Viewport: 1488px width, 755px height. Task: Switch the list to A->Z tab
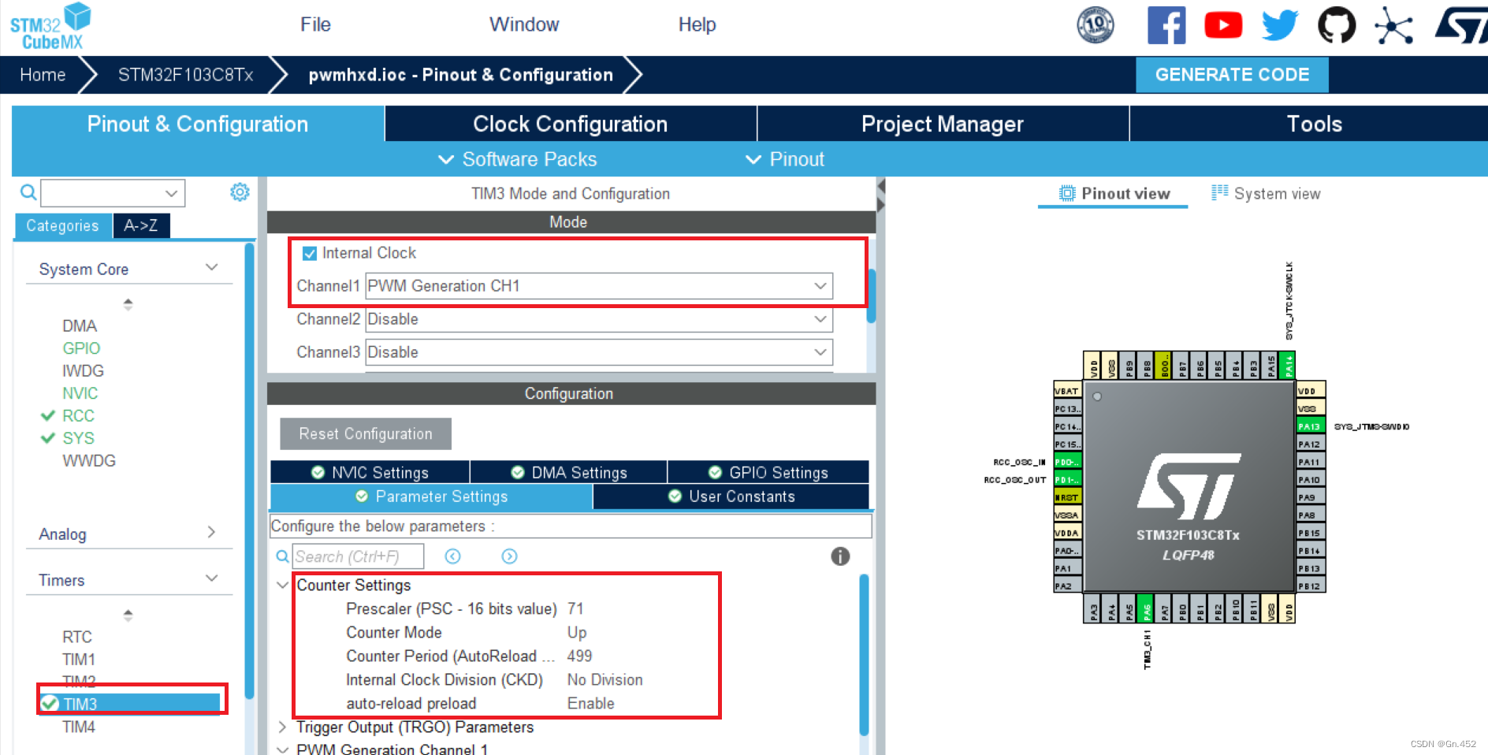click(x=141, y=225)
